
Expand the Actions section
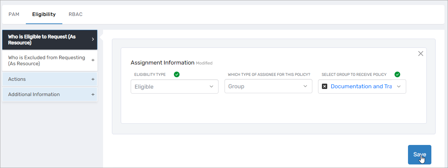click(46, 79)
